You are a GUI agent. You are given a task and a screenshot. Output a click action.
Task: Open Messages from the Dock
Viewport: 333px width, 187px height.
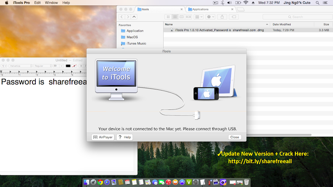[155, 182]
